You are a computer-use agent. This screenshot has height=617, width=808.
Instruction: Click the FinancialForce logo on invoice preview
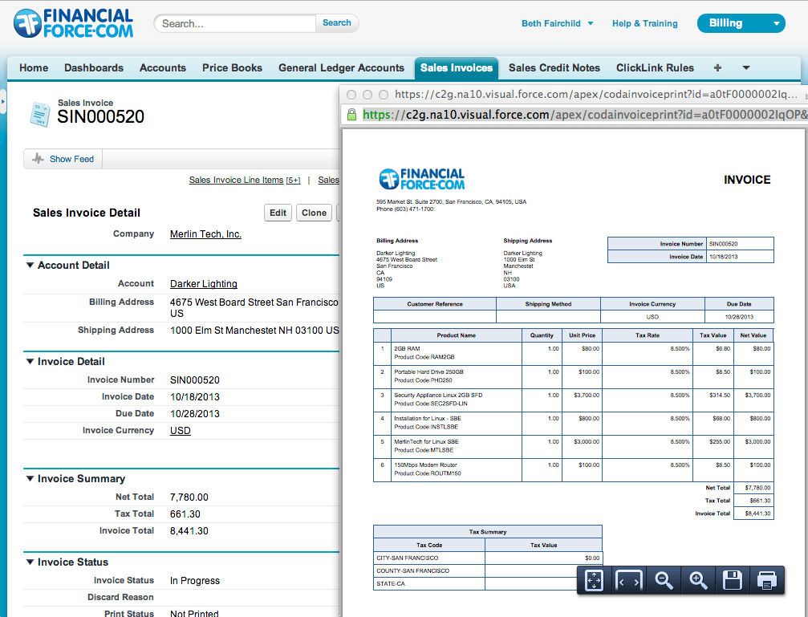coord(421,179)
